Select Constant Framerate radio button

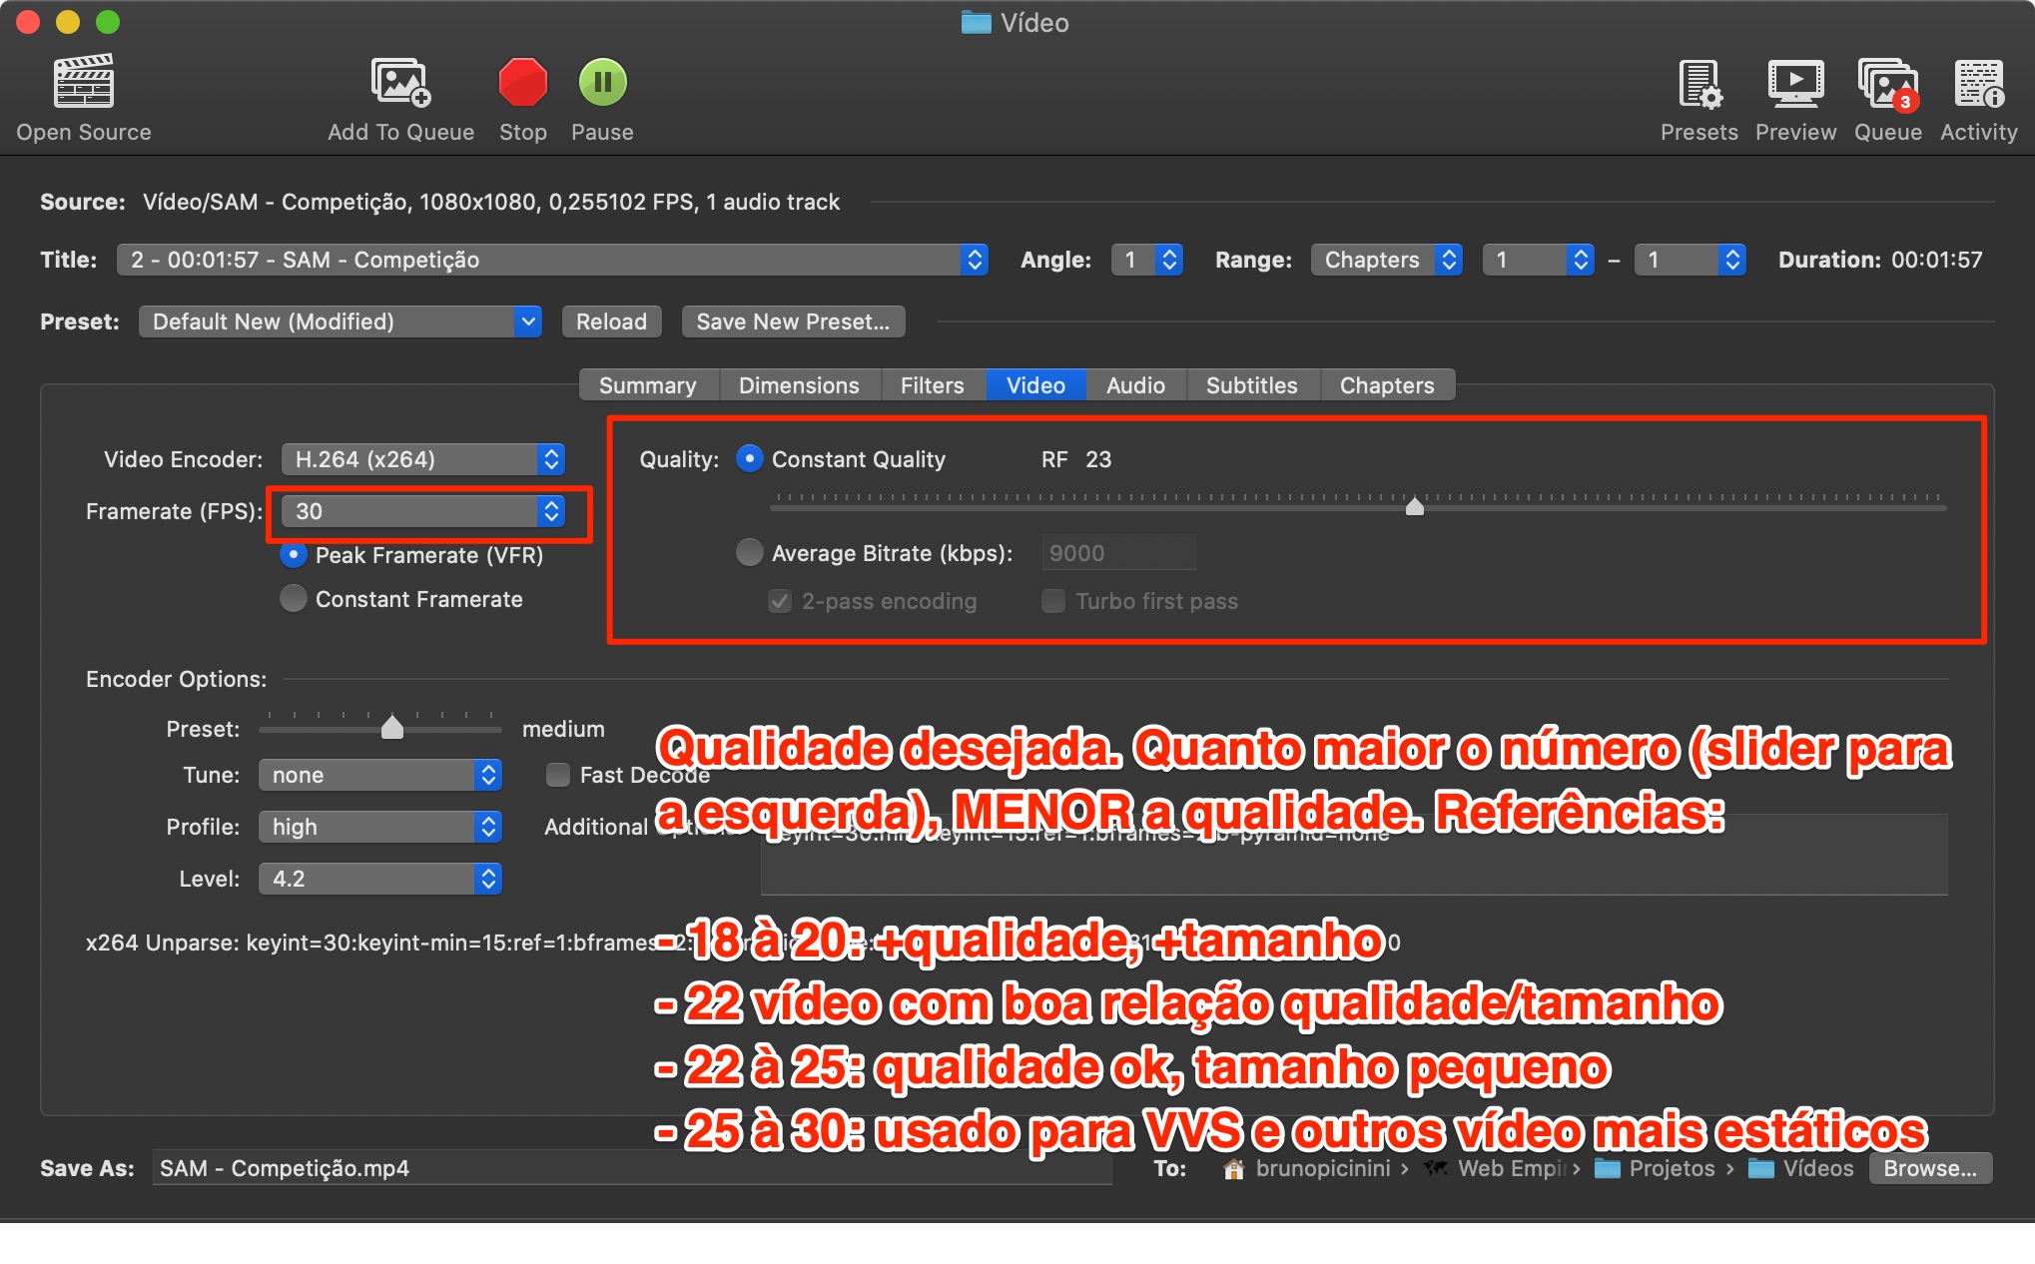click(x=294, y=599)
